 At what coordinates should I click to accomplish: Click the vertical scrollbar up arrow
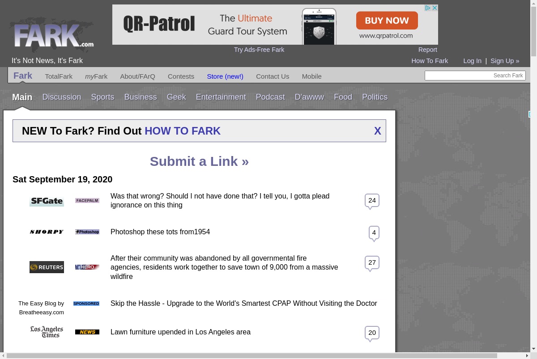pyautogui.click(x=533, y=3)
